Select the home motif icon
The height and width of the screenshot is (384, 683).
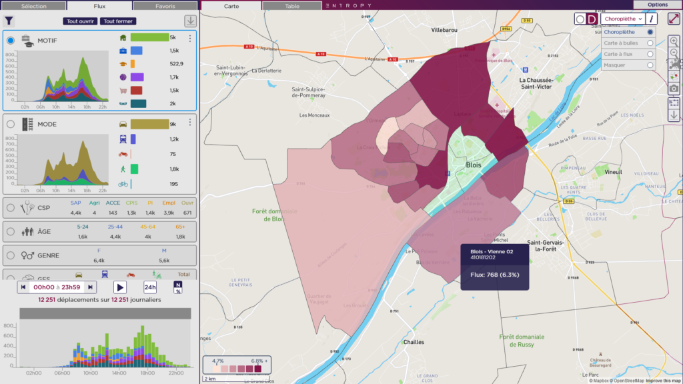[123, 38]
